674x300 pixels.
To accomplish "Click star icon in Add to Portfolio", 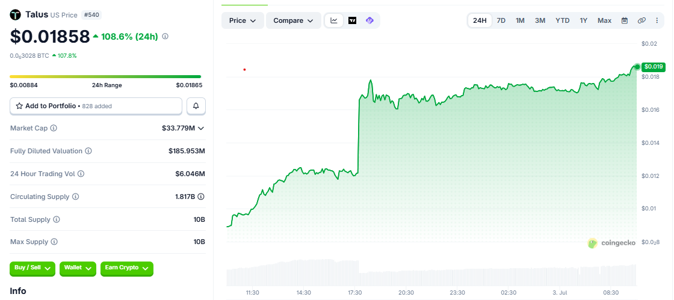I will click(x=19, y=106).
